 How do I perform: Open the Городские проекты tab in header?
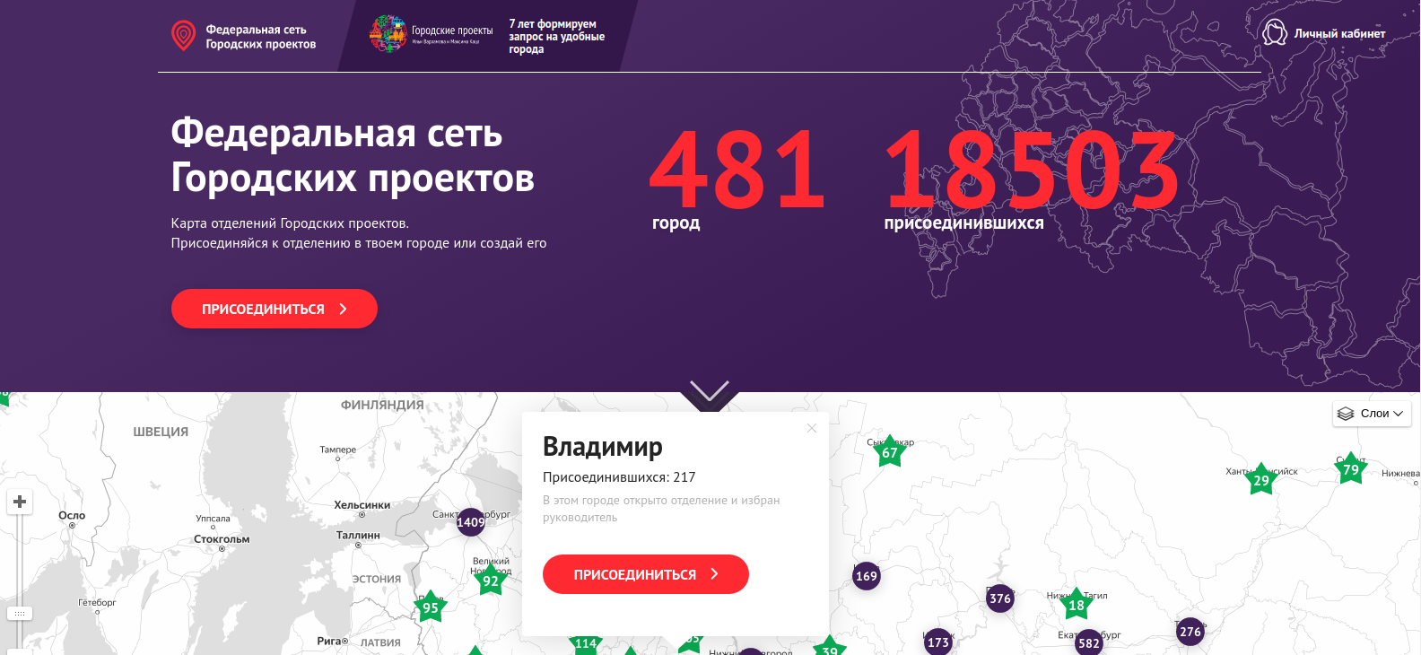click(x=487, y=36)
